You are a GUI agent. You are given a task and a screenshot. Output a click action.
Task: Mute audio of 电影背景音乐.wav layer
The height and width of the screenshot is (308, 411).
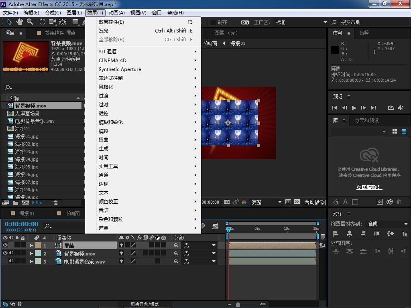11,261
